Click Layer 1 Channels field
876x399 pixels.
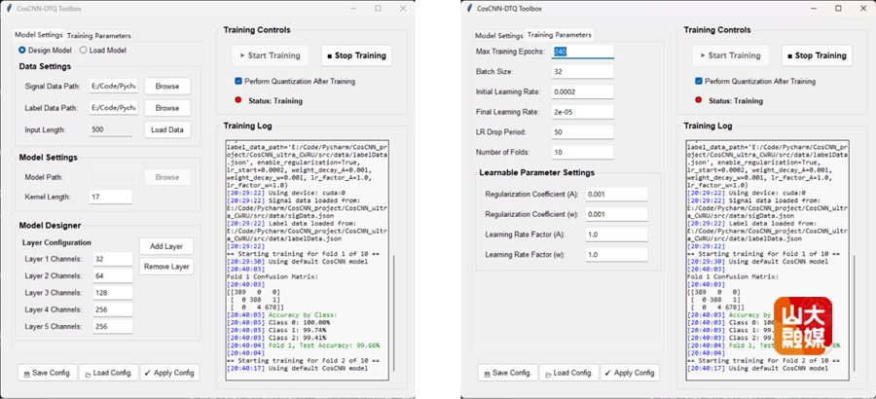[x=113, y=259]
